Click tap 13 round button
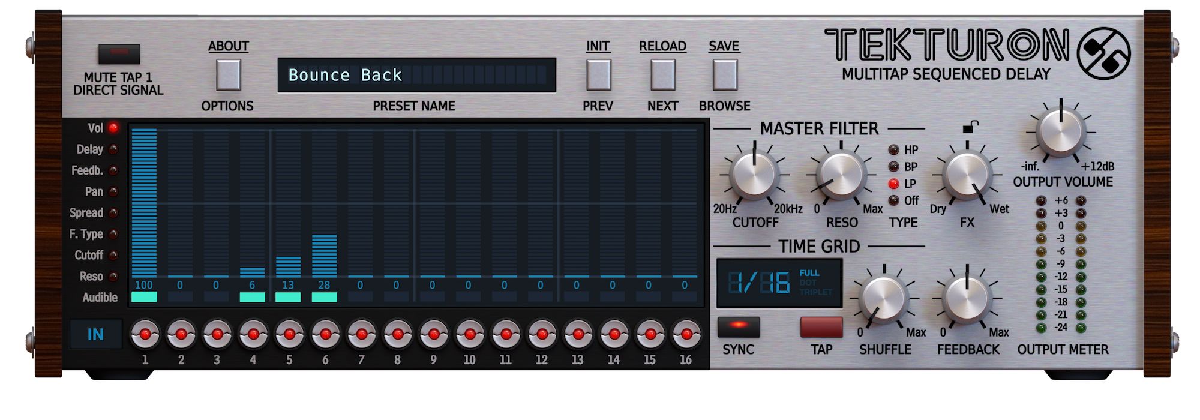 tap(578, 334)
